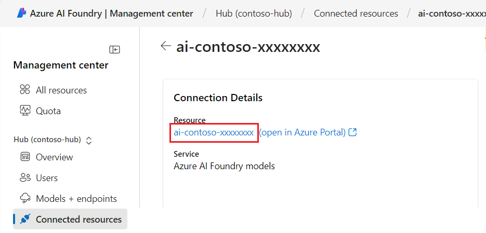486x233 pixels.
Task: Click the open in Azure Portal link
Action: pyautogui.click(x=302, y=132)
